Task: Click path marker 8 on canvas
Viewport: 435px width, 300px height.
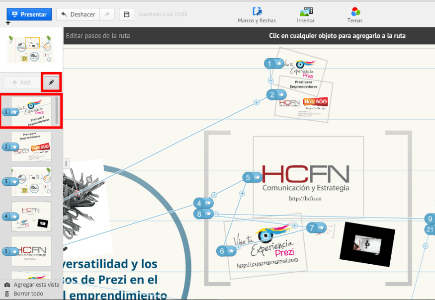Action: click(x=204, y=214)
